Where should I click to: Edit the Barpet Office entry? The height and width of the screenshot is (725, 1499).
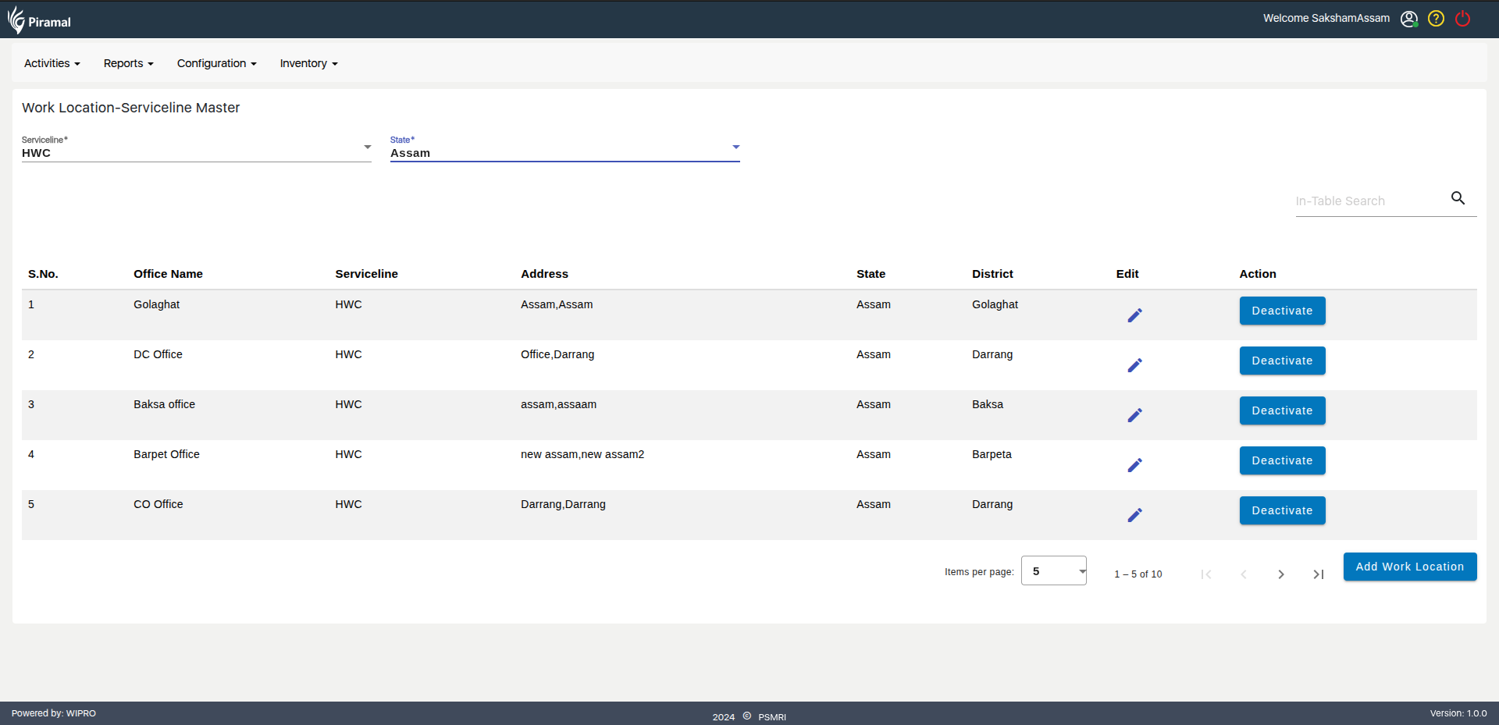pos(1134,465)
